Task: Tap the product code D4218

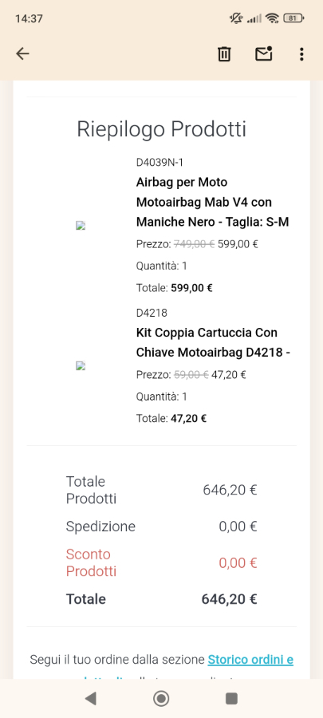Action: tap(152, 313)
